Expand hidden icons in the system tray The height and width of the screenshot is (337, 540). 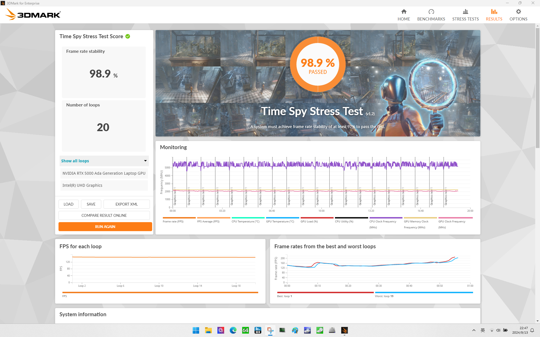tap(473, 330)
